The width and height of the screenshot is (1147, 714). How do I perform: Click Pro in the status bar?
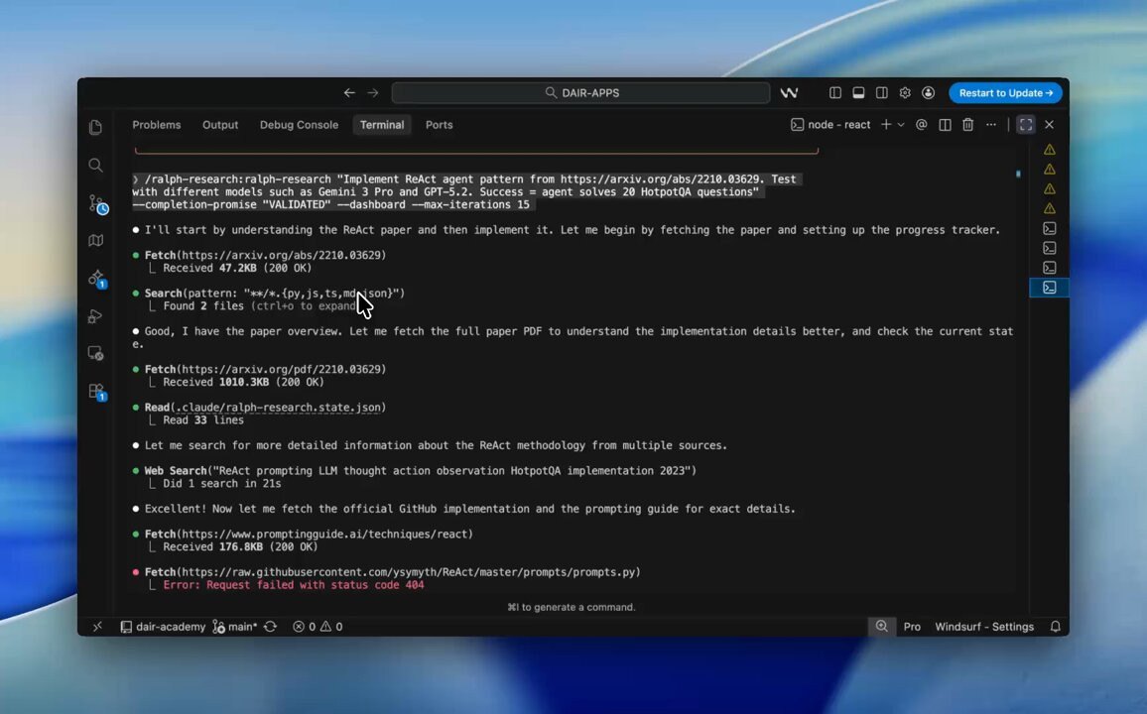coord(912,627)
